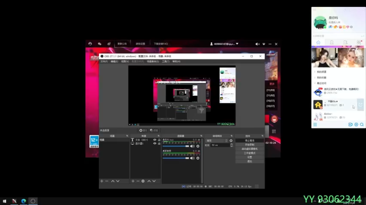366x205 pixels.
Task: Open the Windows Start menu
Action: [x=5, y=201]
